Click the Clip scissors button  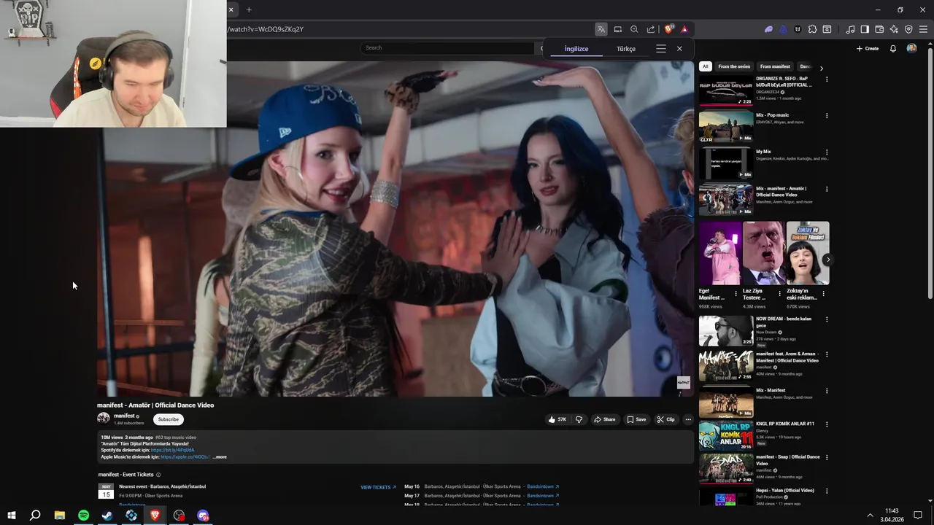click(x=665, y=419)
